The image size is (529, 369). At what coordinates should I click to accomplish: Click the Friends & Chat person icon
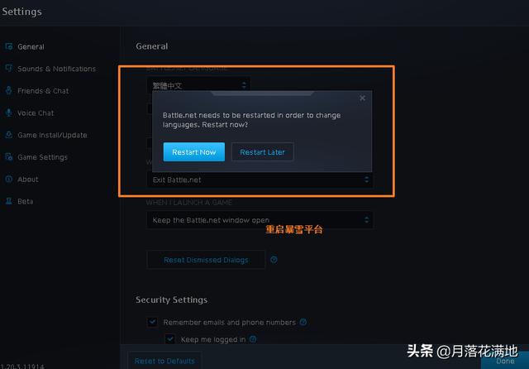point(9,90)
